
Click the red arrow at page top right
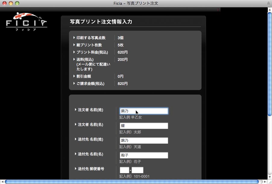(x=218, y=9)
